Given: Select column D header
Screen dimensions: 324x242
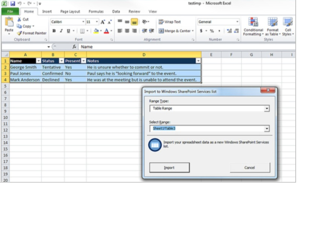Looking at the screenshot, I should [144, 55].
